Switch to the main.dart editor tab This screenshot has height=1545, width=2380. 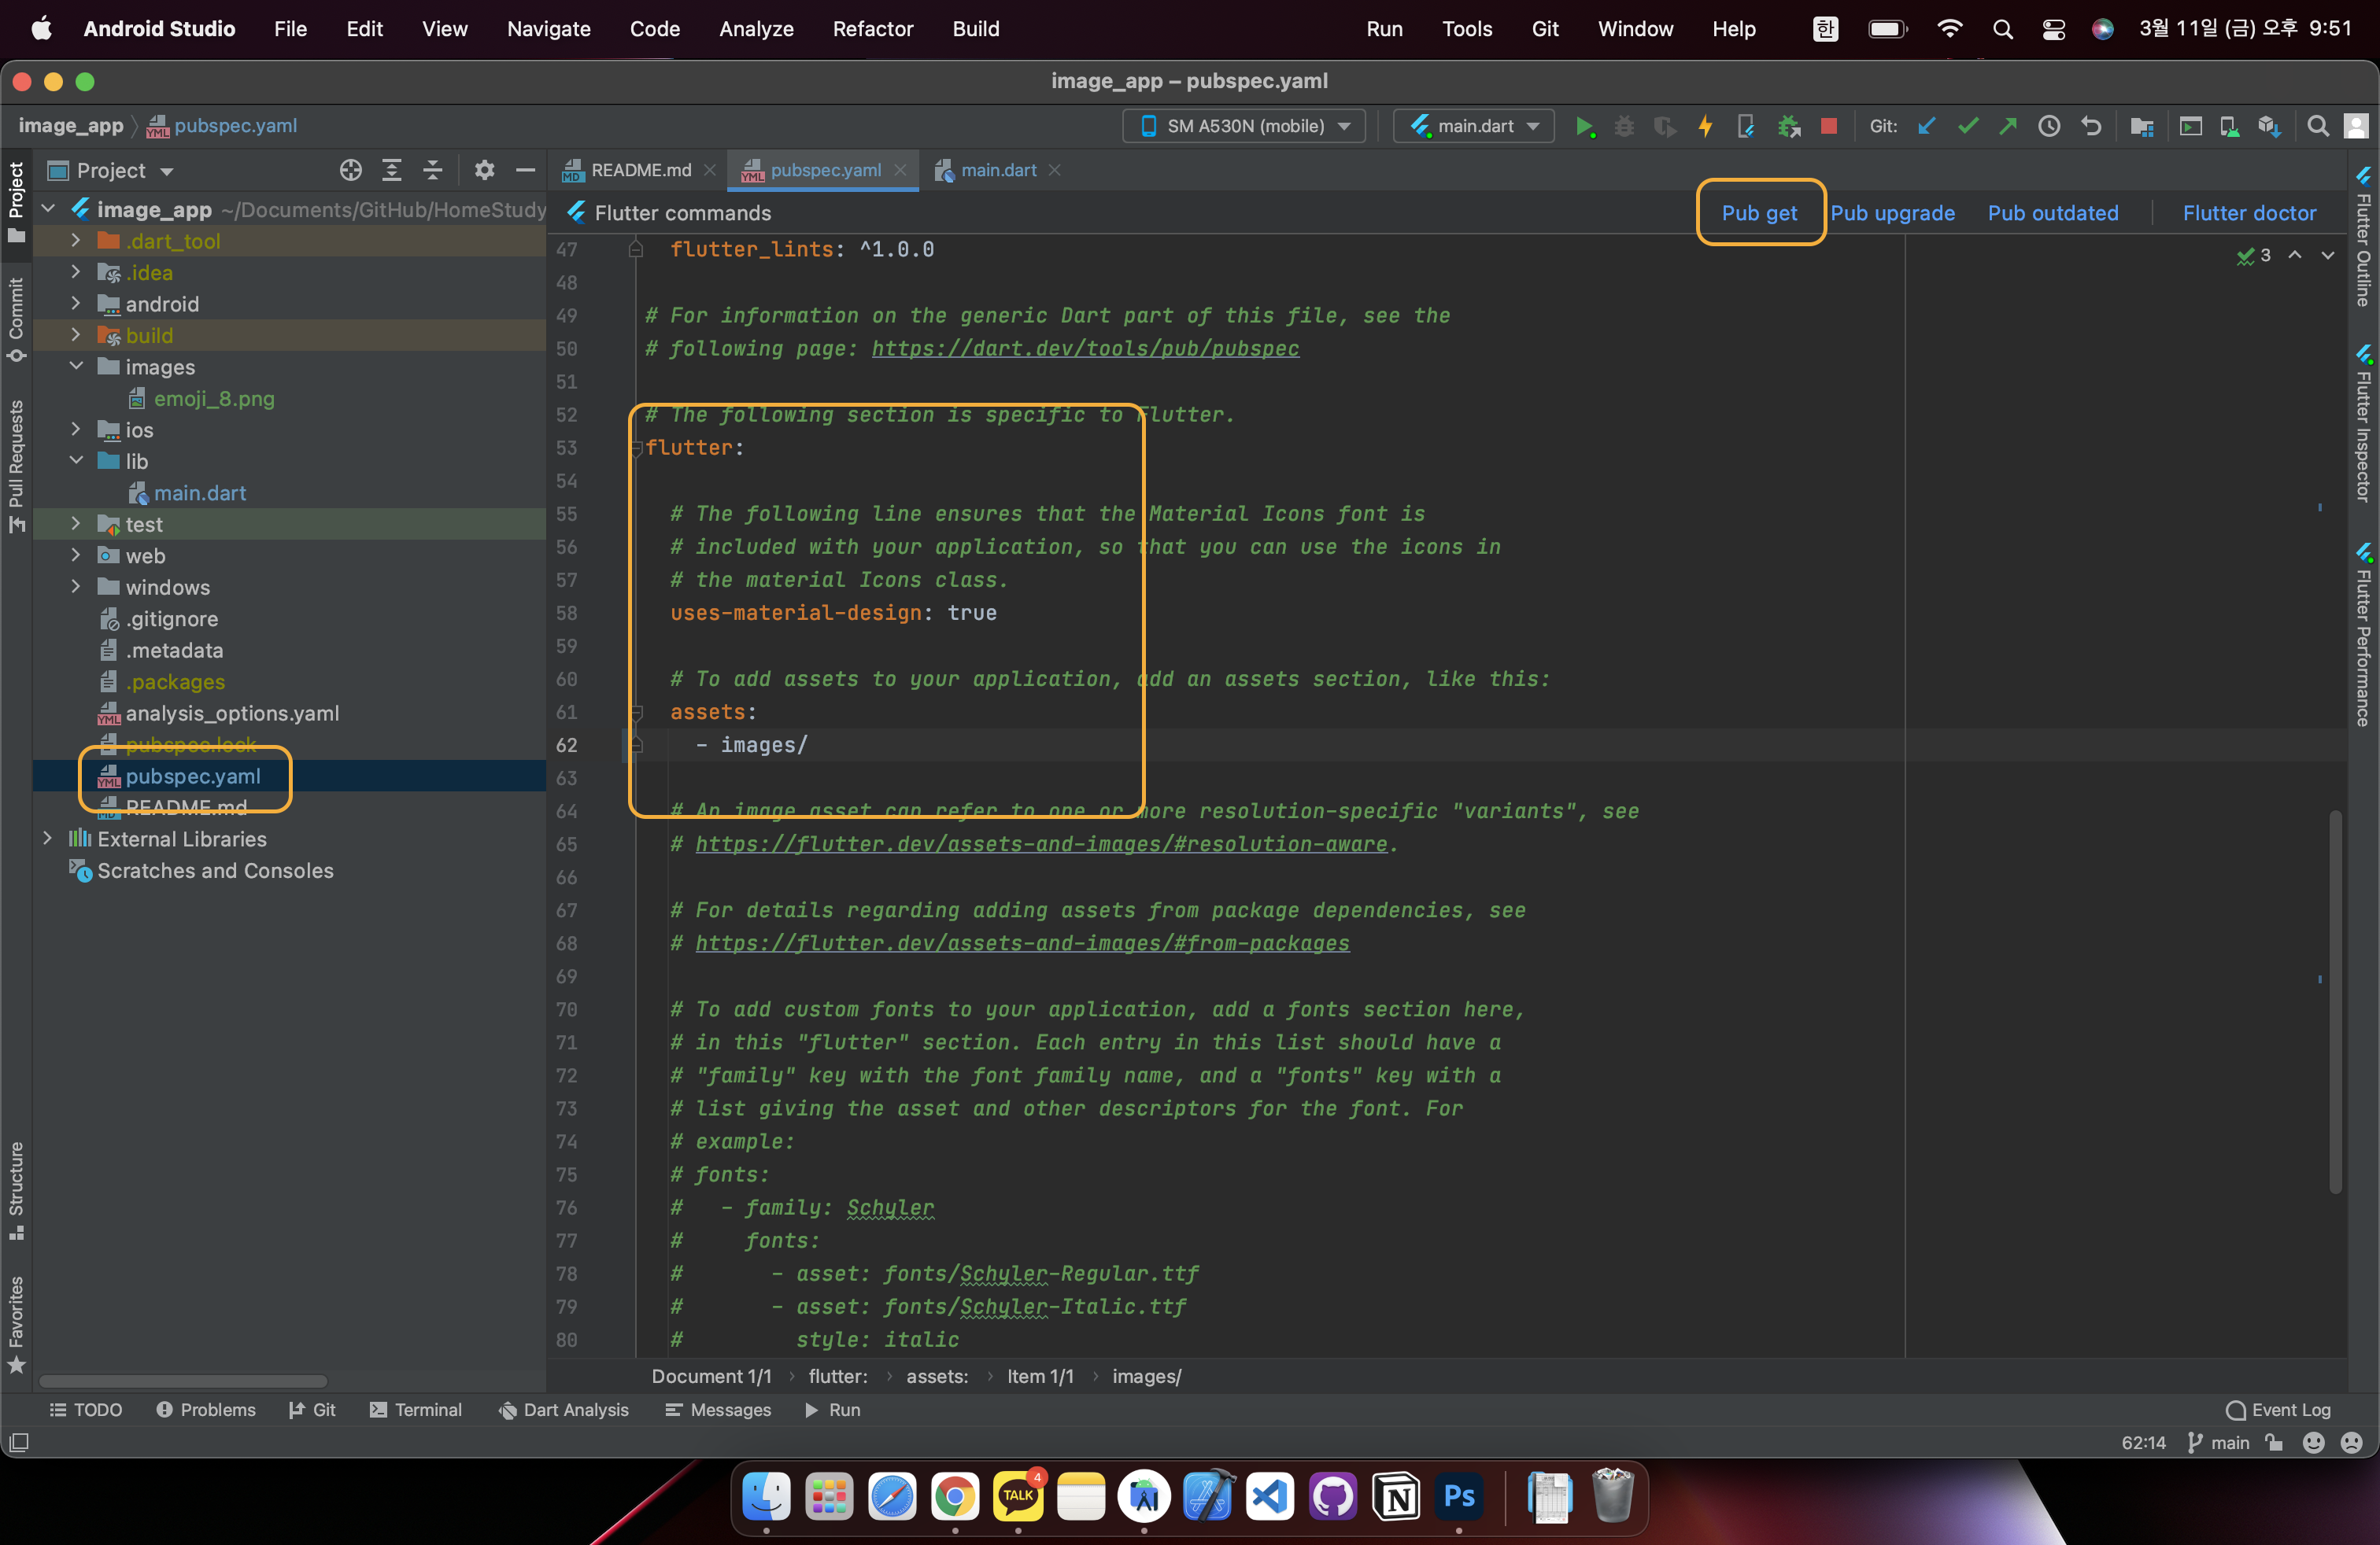997,170
